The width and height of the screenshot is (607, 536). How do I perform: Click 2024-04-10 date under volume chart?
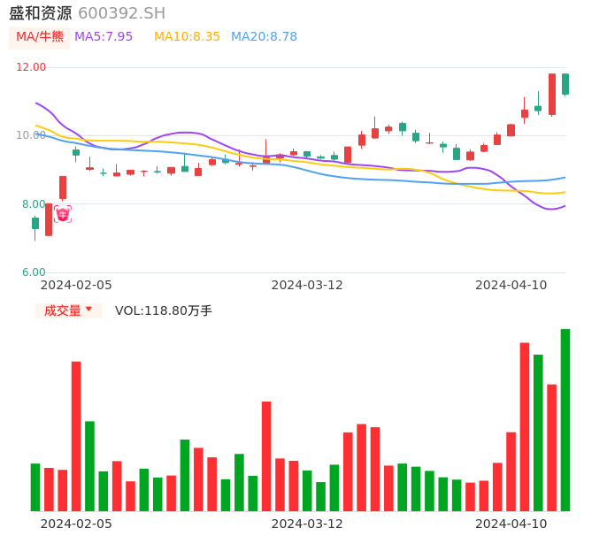point(511,524)
